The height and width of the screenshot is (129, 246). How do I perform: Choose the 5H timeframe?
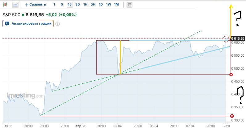pos(93,5)
